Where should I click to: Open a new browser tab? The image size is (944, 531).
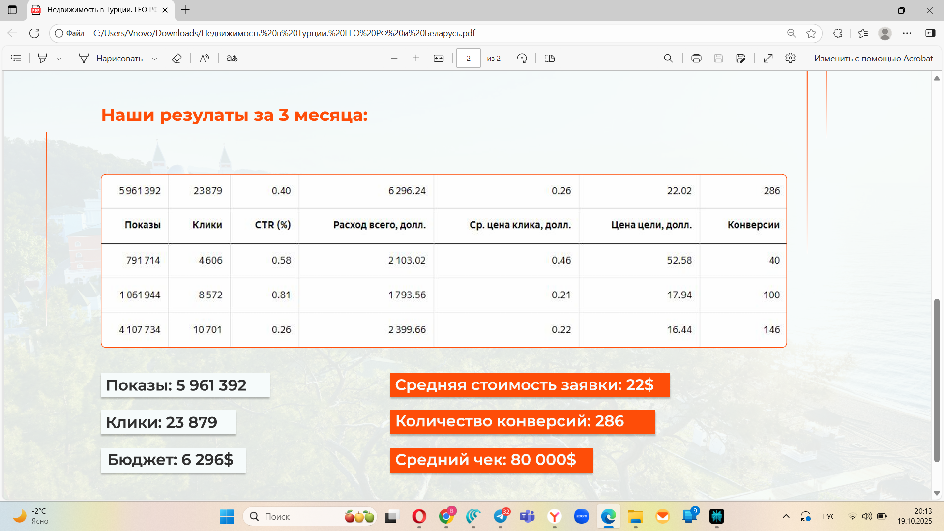tap(185, 10)
